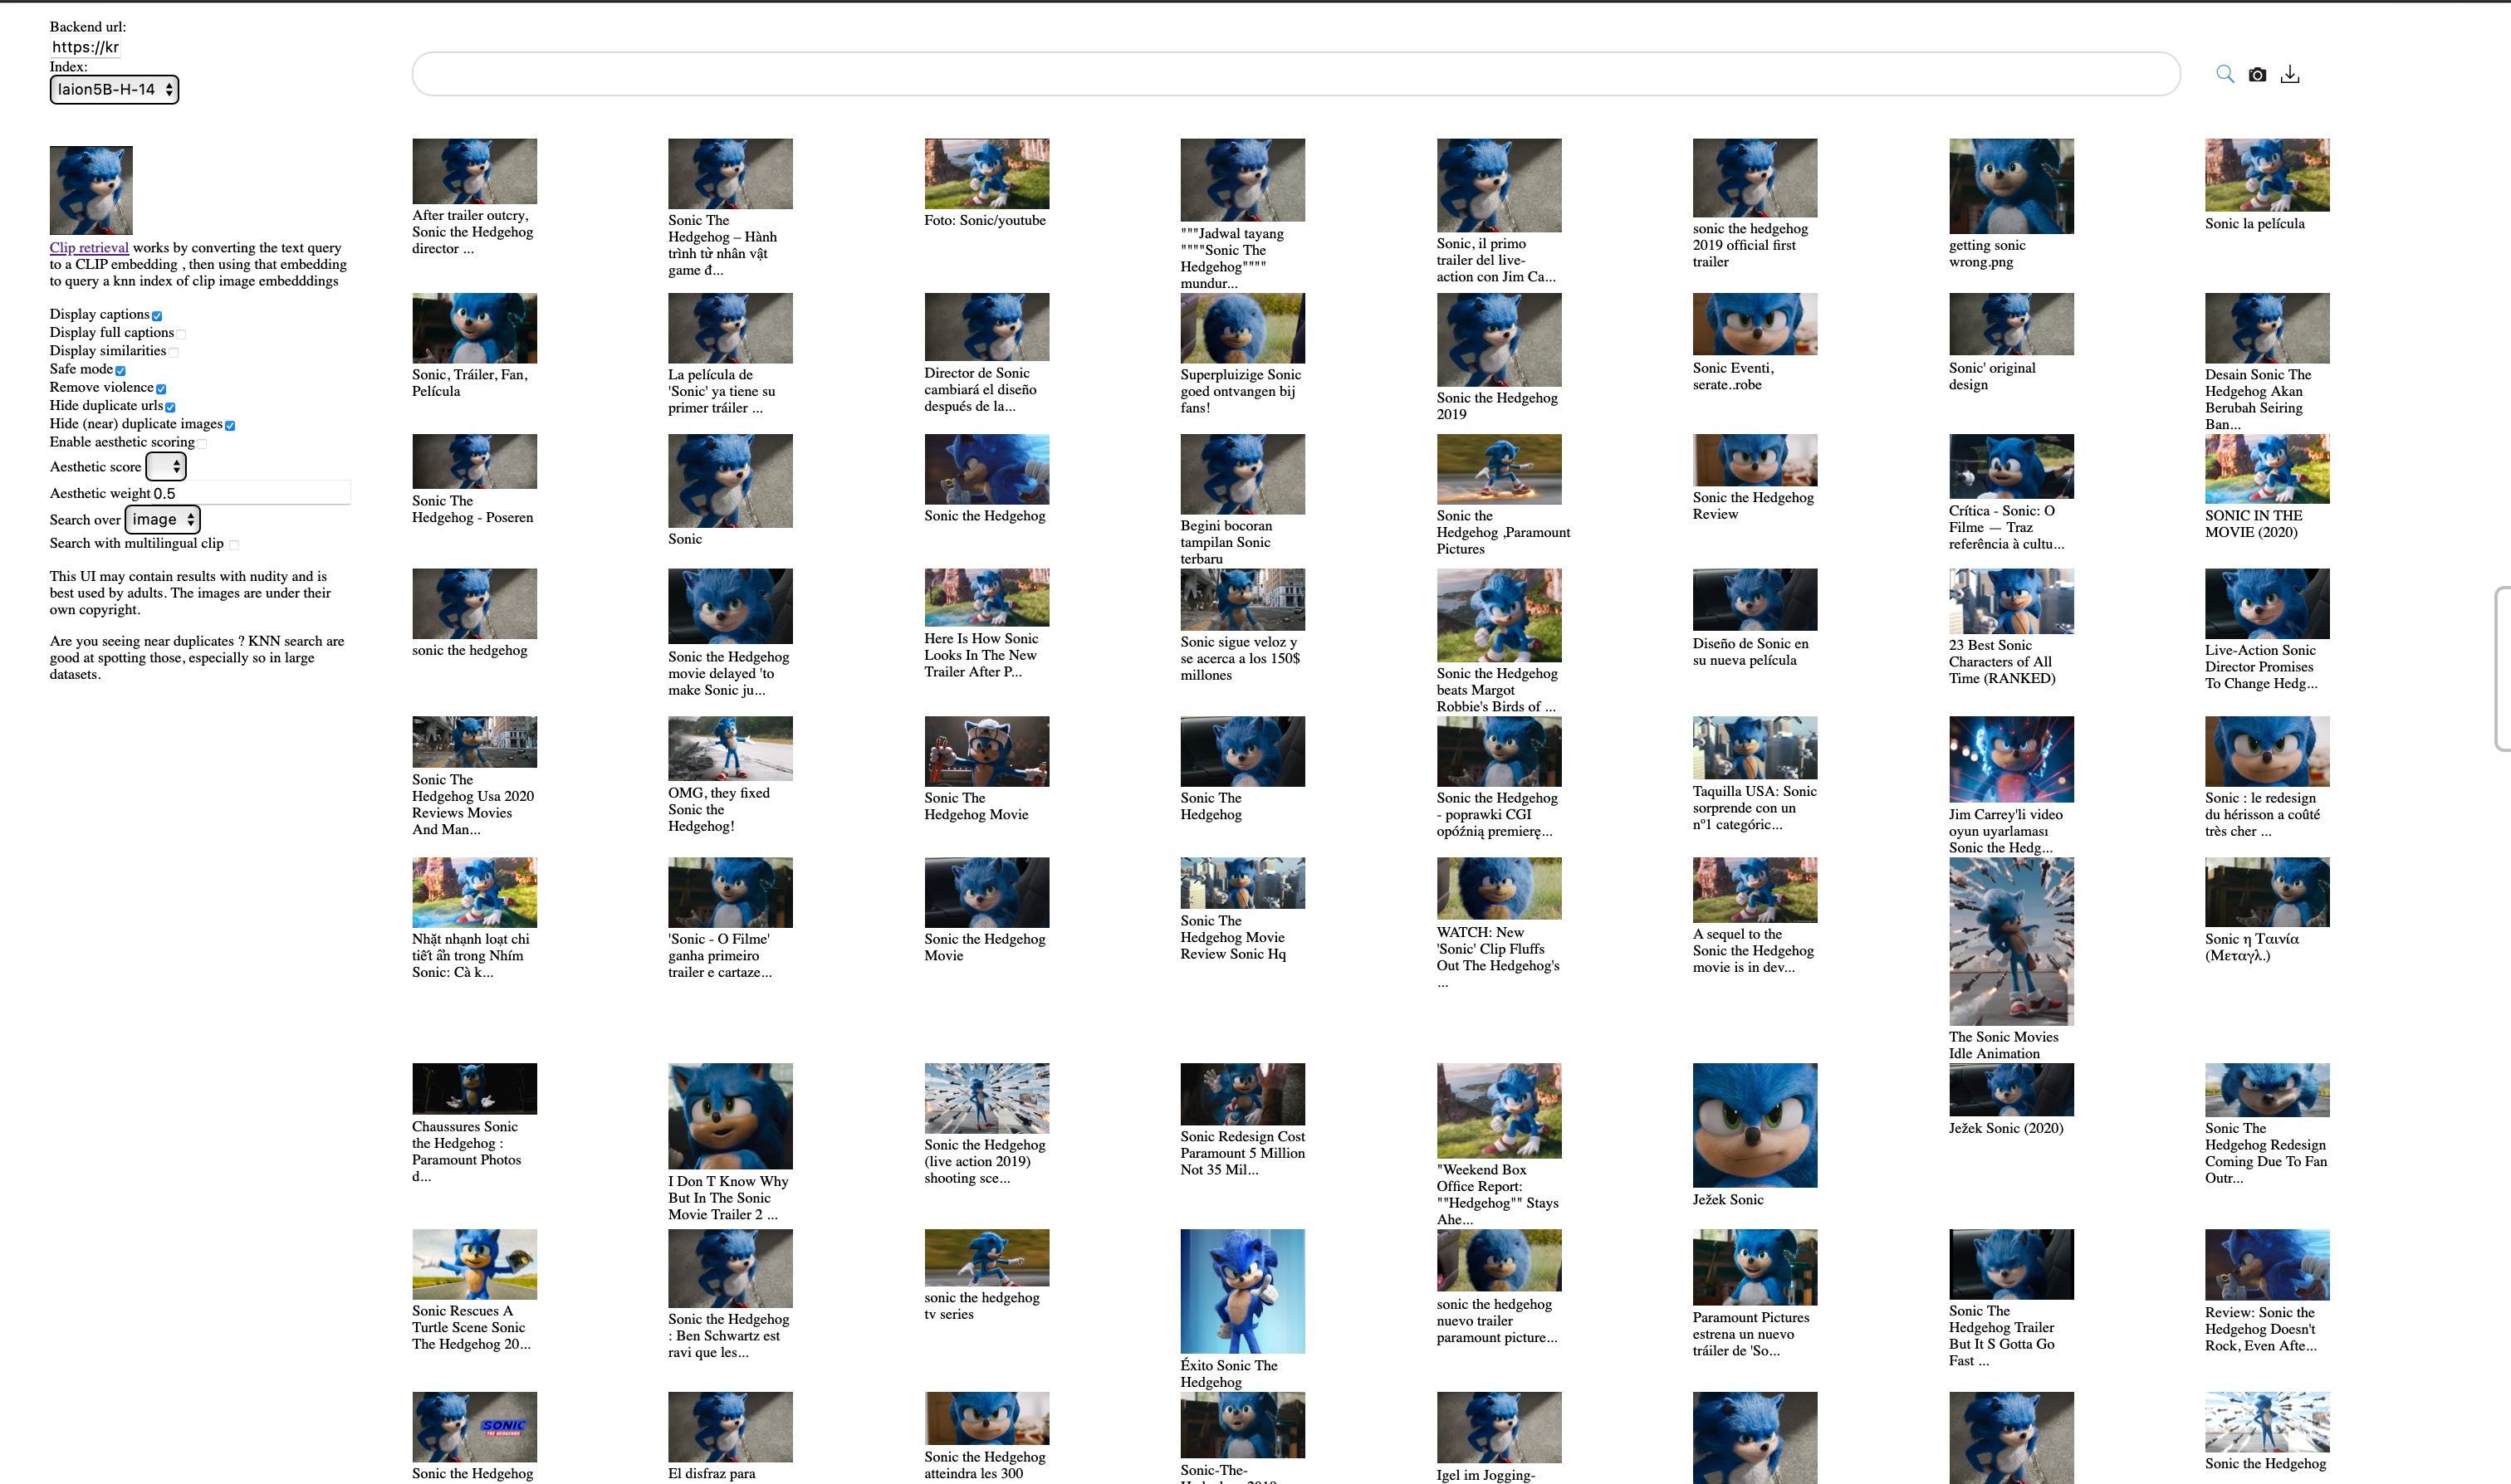This screenshot has height=1484, width=2511.
Task: Open the Search over image dropdown
Action: point(162,519)
